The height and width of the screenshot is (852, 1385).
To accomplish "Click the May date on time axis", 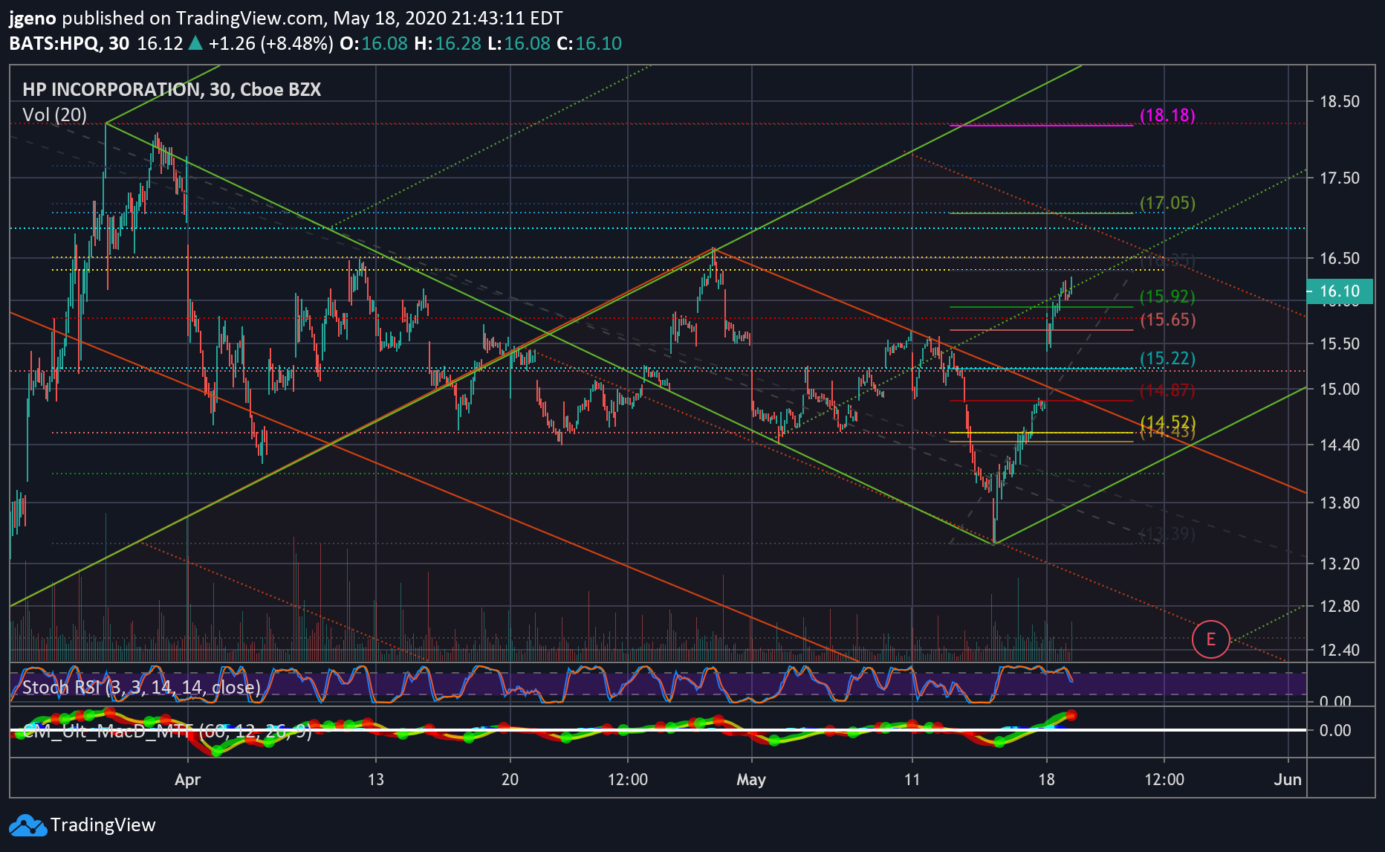I will coord(750,779).
